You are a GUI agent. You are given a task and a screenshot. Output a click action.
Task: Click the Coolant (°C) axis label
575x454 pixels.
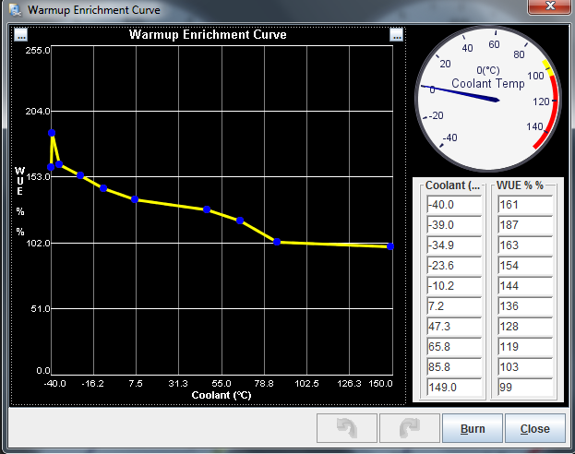click(x=222, y=395)
